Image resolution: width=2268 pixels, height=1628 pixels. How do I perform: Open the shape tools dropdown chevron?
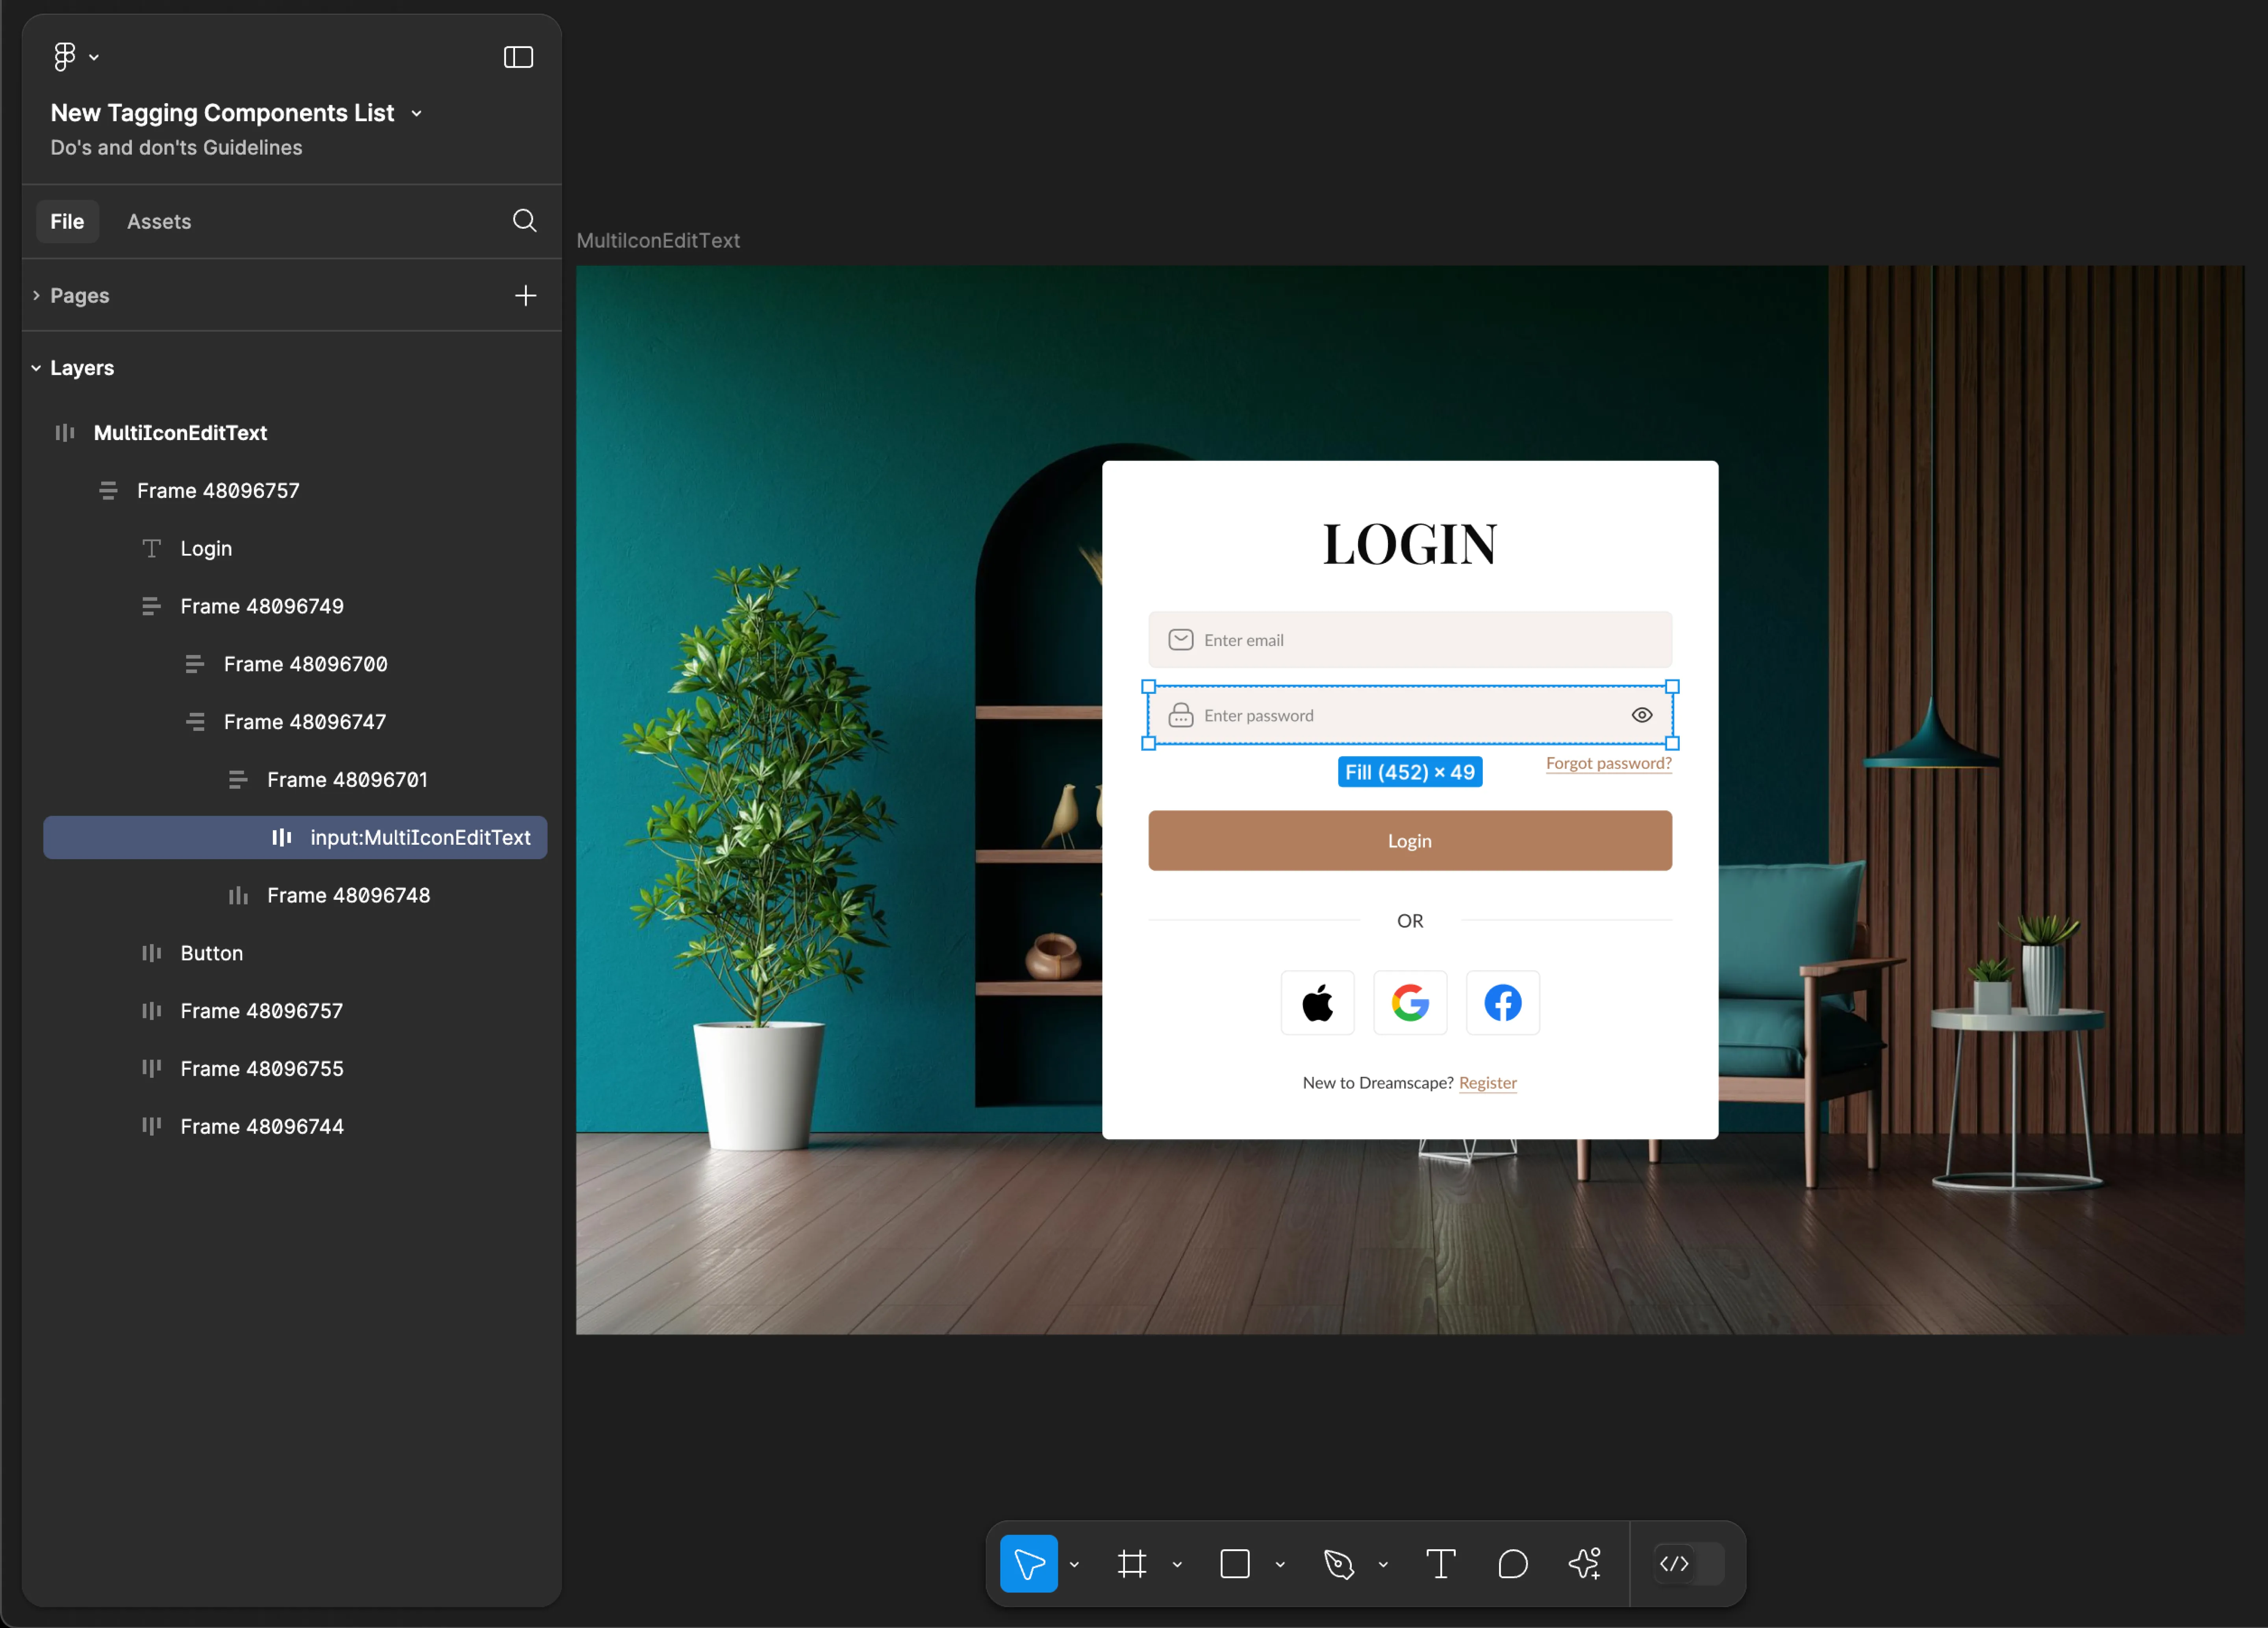click(1280, 1565)
